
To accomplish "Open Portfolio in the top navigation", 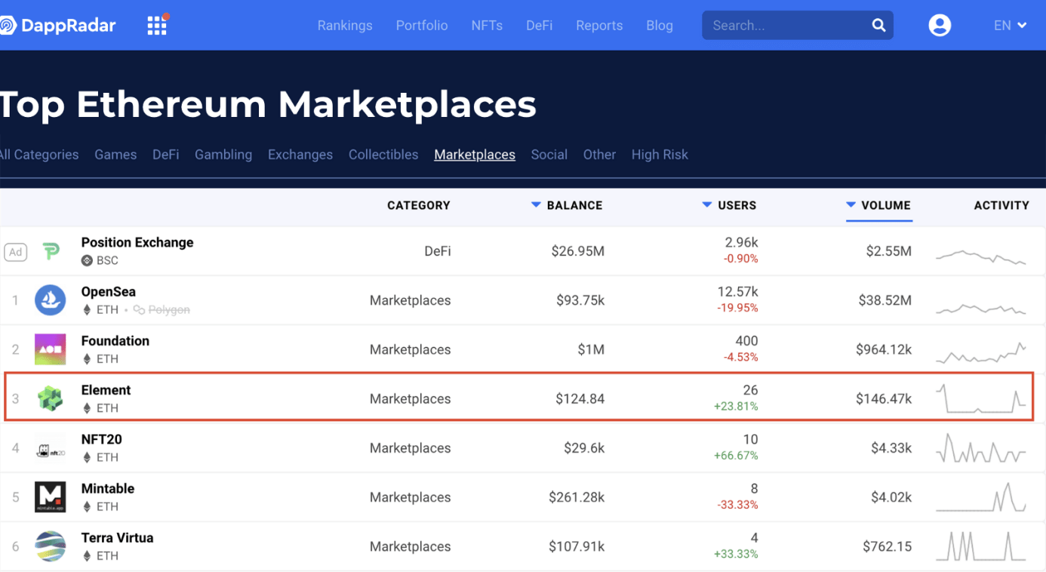I will tap(422, 25).
